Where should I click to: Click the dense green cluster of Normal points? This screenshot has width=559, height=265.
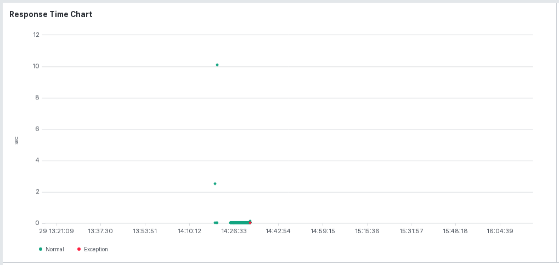[x=239, y=223]
